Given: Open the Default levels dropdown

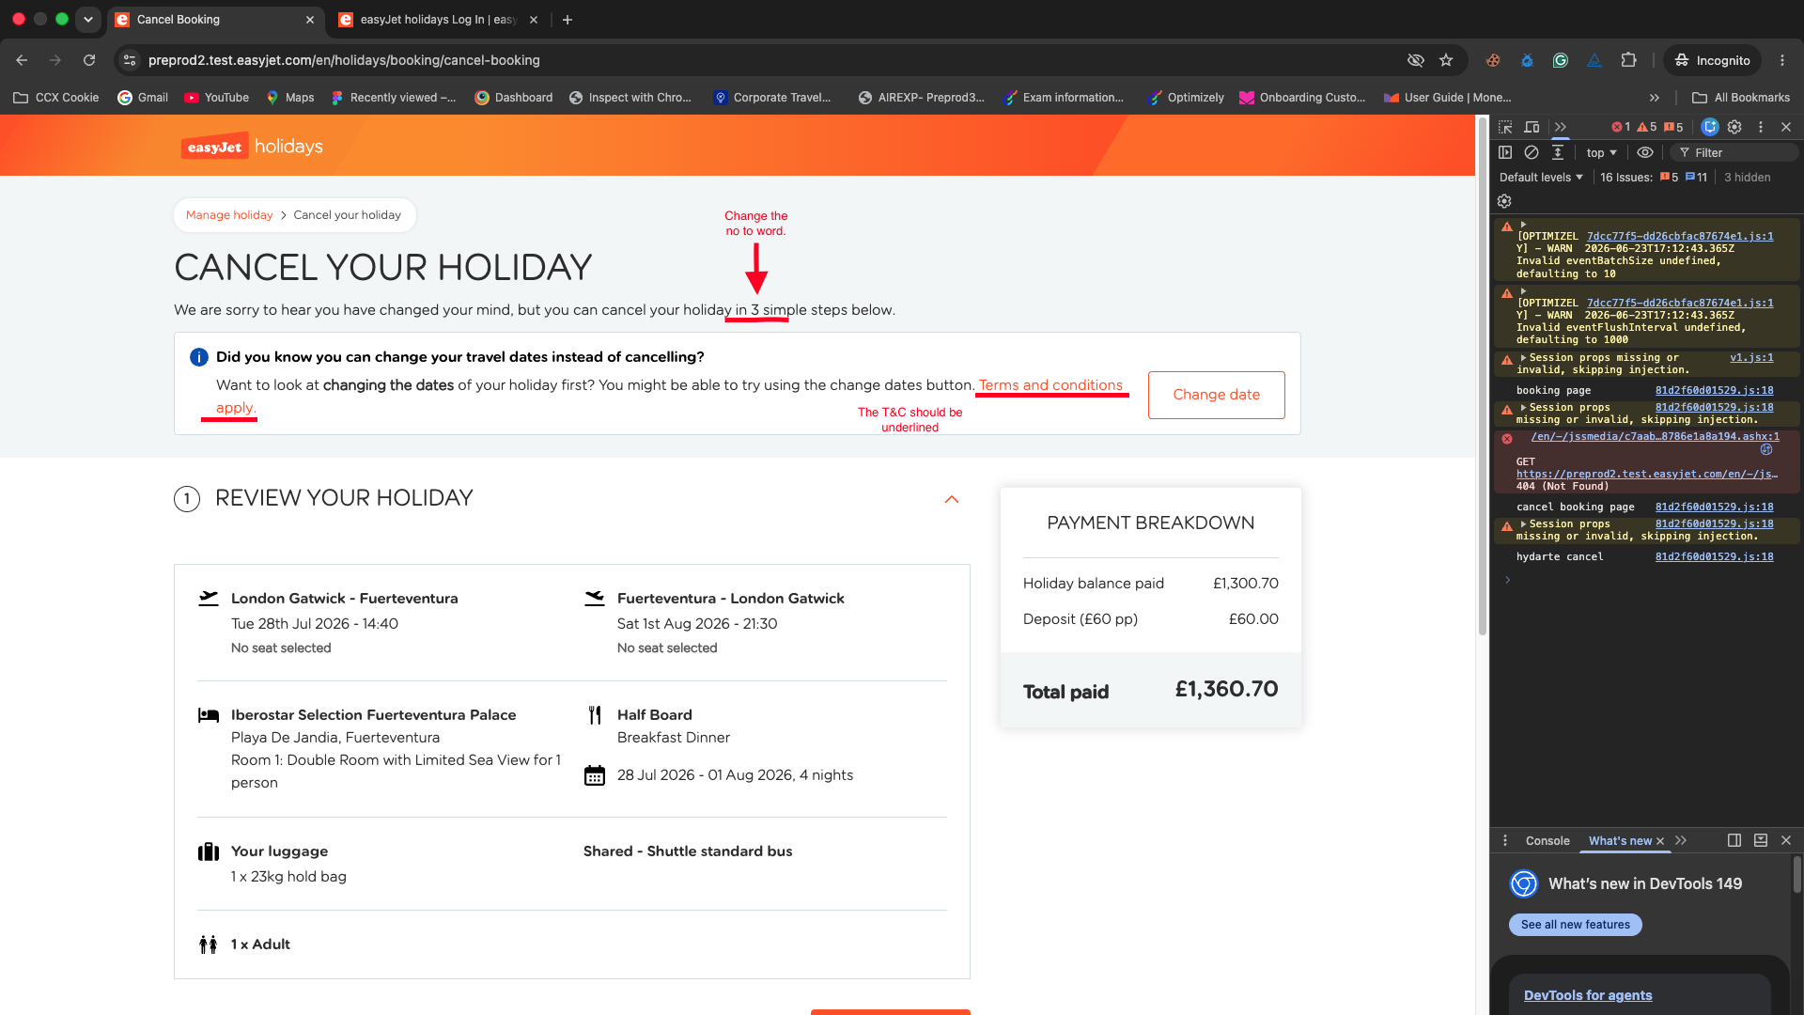Looking at the screenshot, I should [1541, 177].
